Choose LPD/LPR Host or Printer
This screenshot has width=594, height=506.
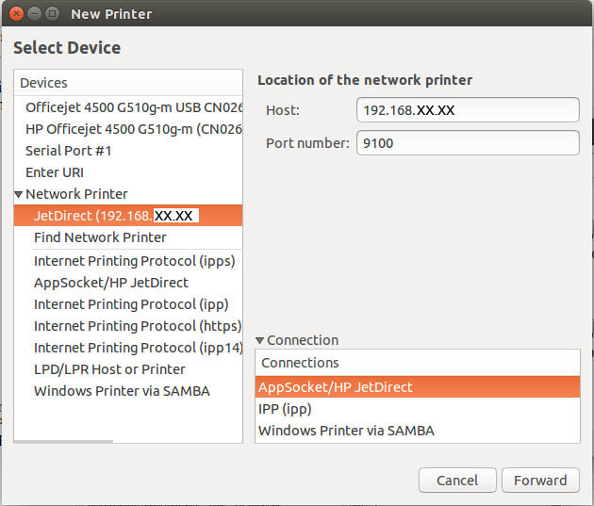(109, 369)
